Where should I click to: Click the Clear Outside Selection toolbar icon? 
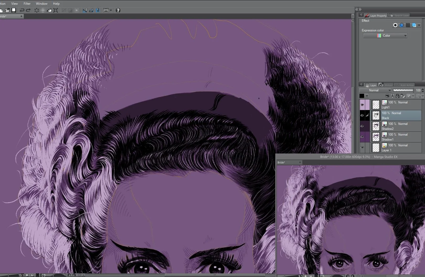43,10
